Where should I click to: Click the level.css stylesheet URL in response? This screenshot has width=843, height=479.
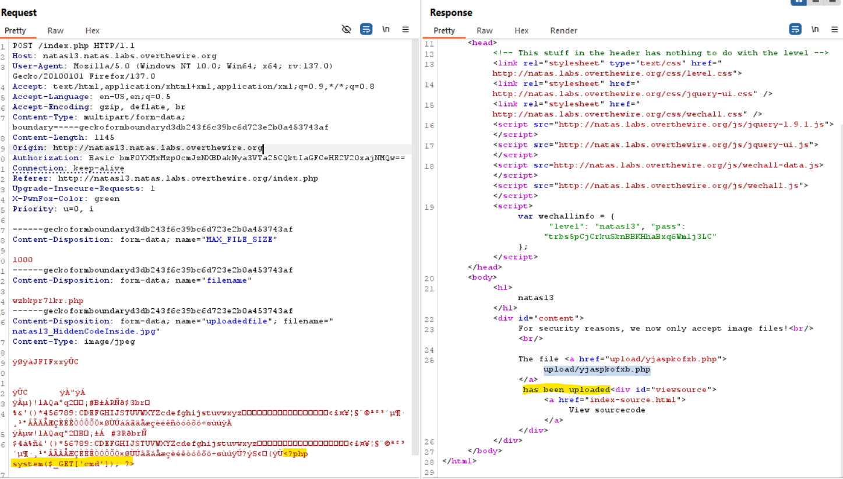(615, 73)
